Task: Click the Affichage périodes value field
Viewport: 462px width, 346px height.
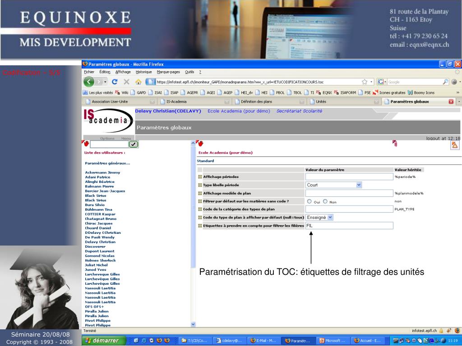Action: tap(349, 177)
